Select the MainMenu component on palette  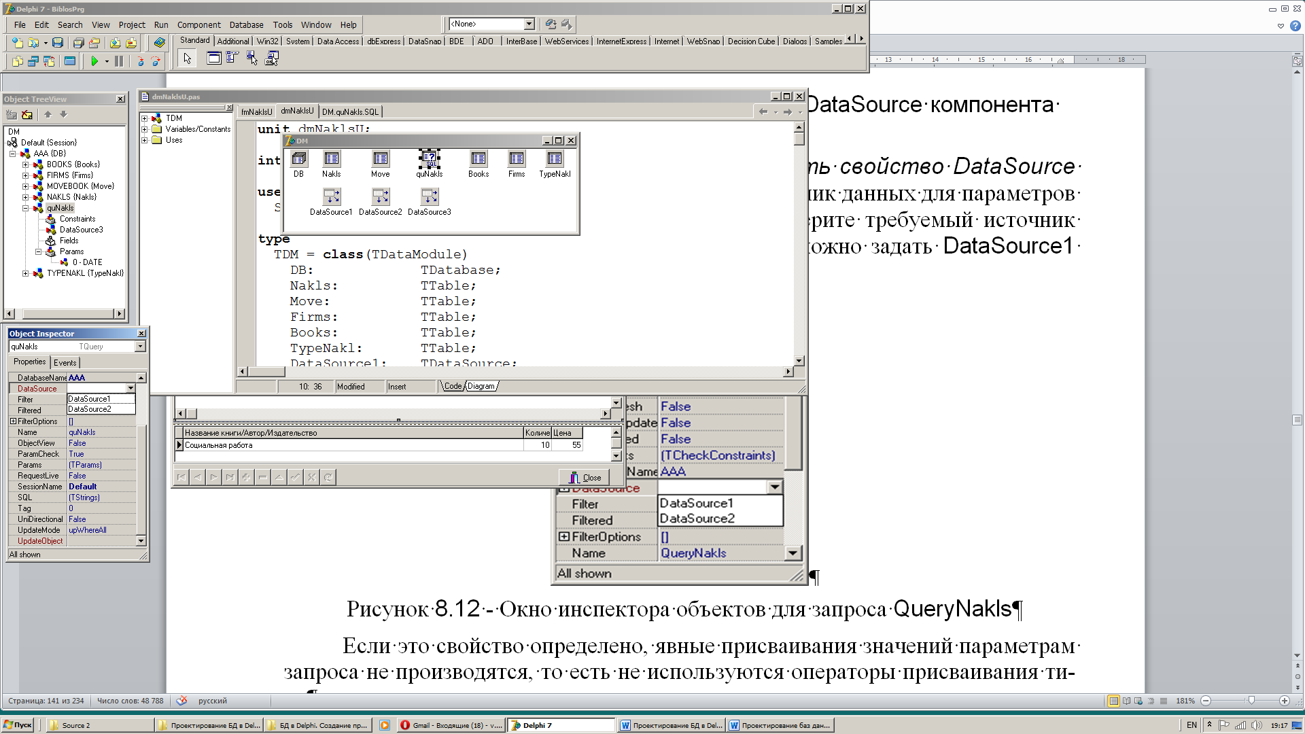(232, 58)
